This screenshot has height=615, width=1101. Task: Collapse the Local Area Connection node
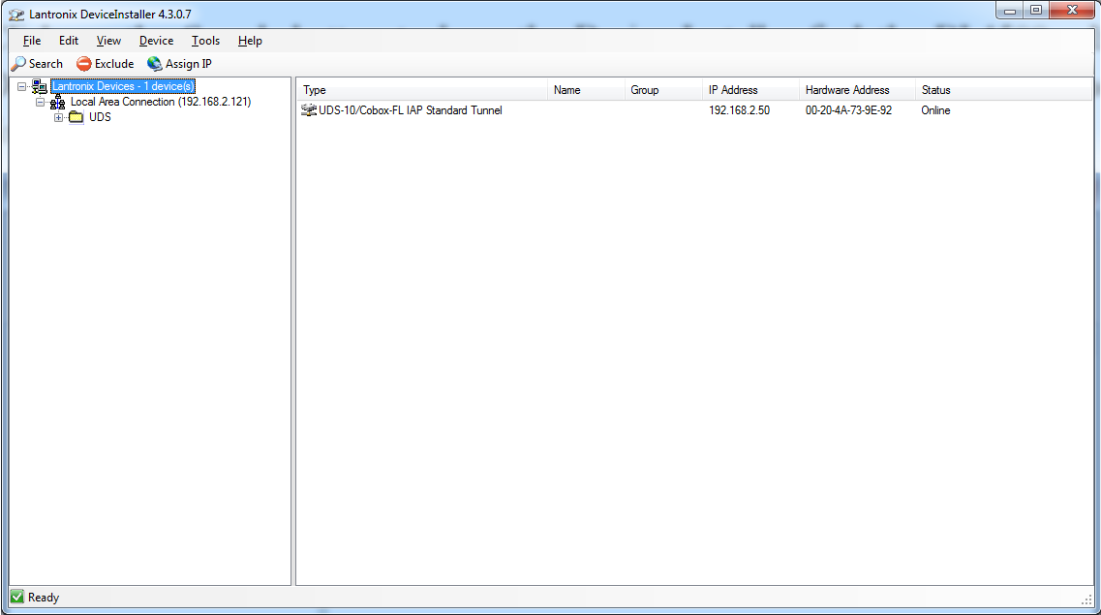[x=40, y=102]
